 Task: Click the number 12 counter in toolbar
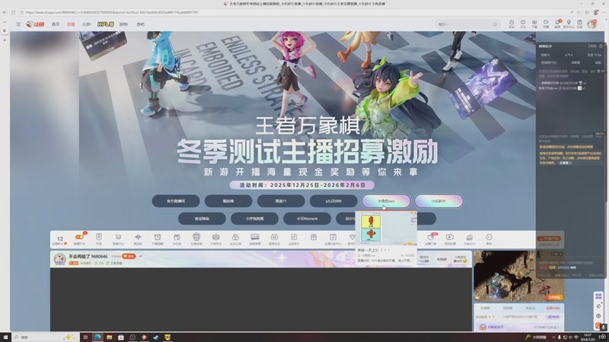coord(60,239)
